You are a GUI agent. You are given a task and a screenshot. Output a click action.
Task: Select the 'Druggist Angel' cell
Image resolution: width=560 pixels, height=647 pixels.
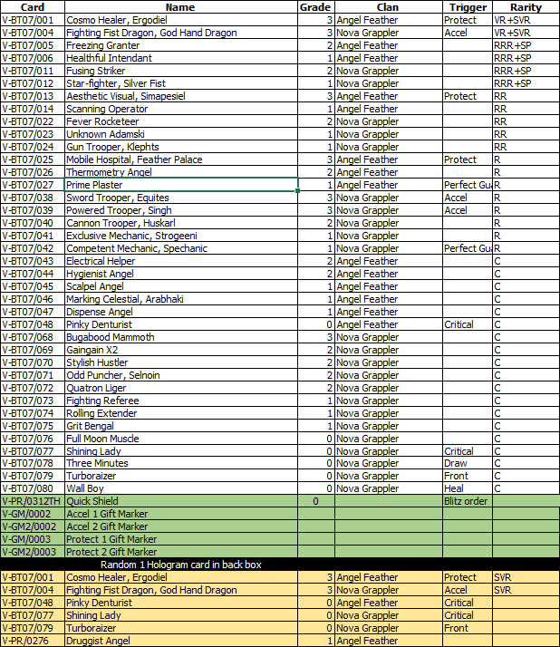click(x=181, y=641)
